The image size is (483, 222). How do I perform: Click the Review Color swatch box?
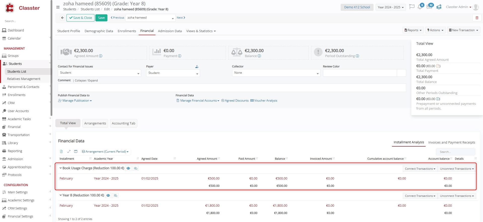[x=401, y=73]
